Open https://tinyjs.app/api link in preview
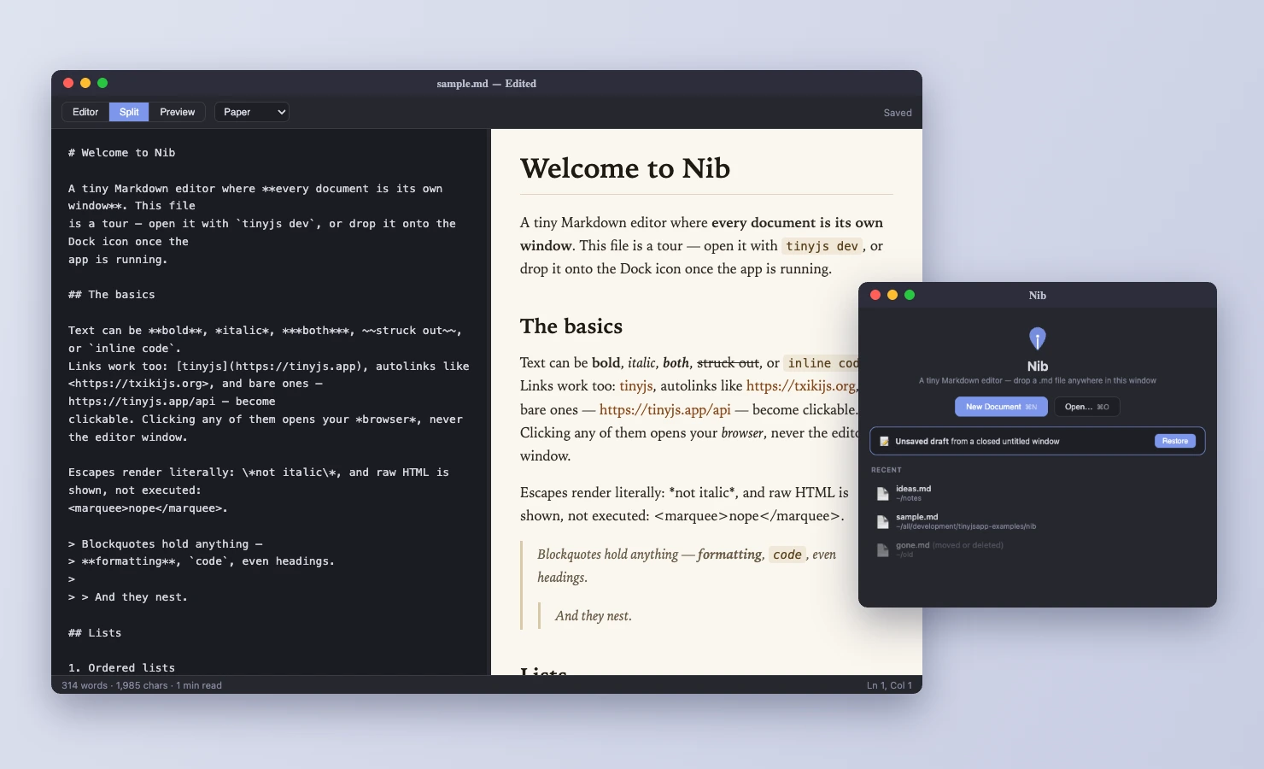1264x769 pixels. 665,410
